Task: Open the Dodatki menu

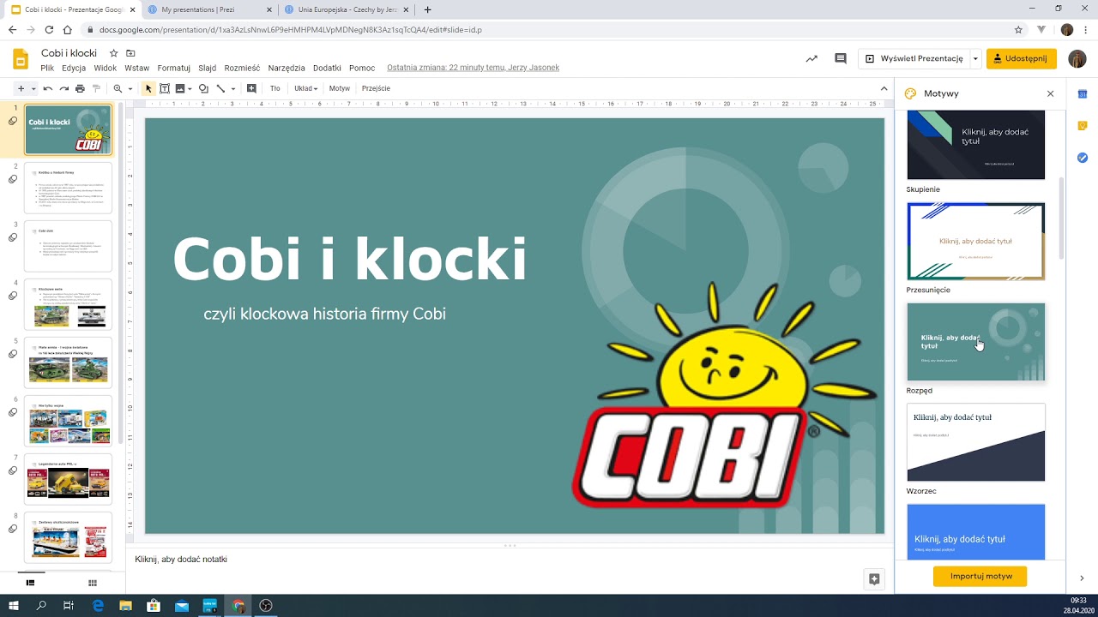Action: click(x=327, y=68)
